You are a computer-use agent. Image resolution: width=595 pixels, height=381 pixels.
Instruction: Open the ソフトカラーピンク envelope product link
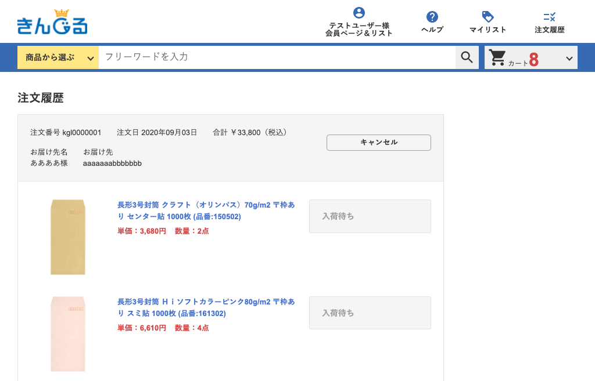[206, 307]
